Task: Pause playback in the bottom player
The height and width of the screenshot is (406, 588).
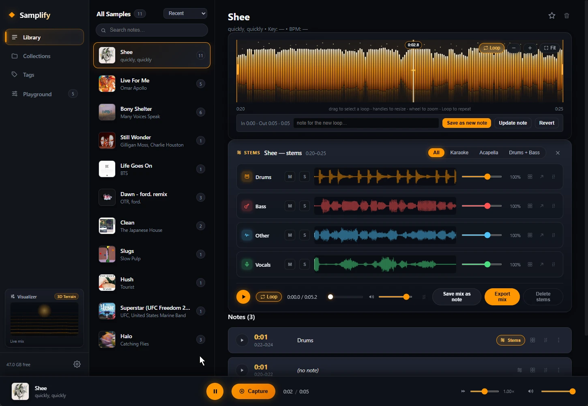Action: tap(215, 391)
